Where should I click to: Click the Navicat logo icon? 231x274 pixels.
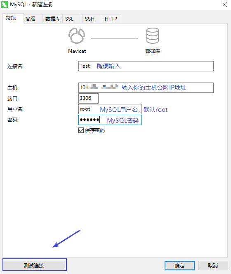(x=77, y=35)
